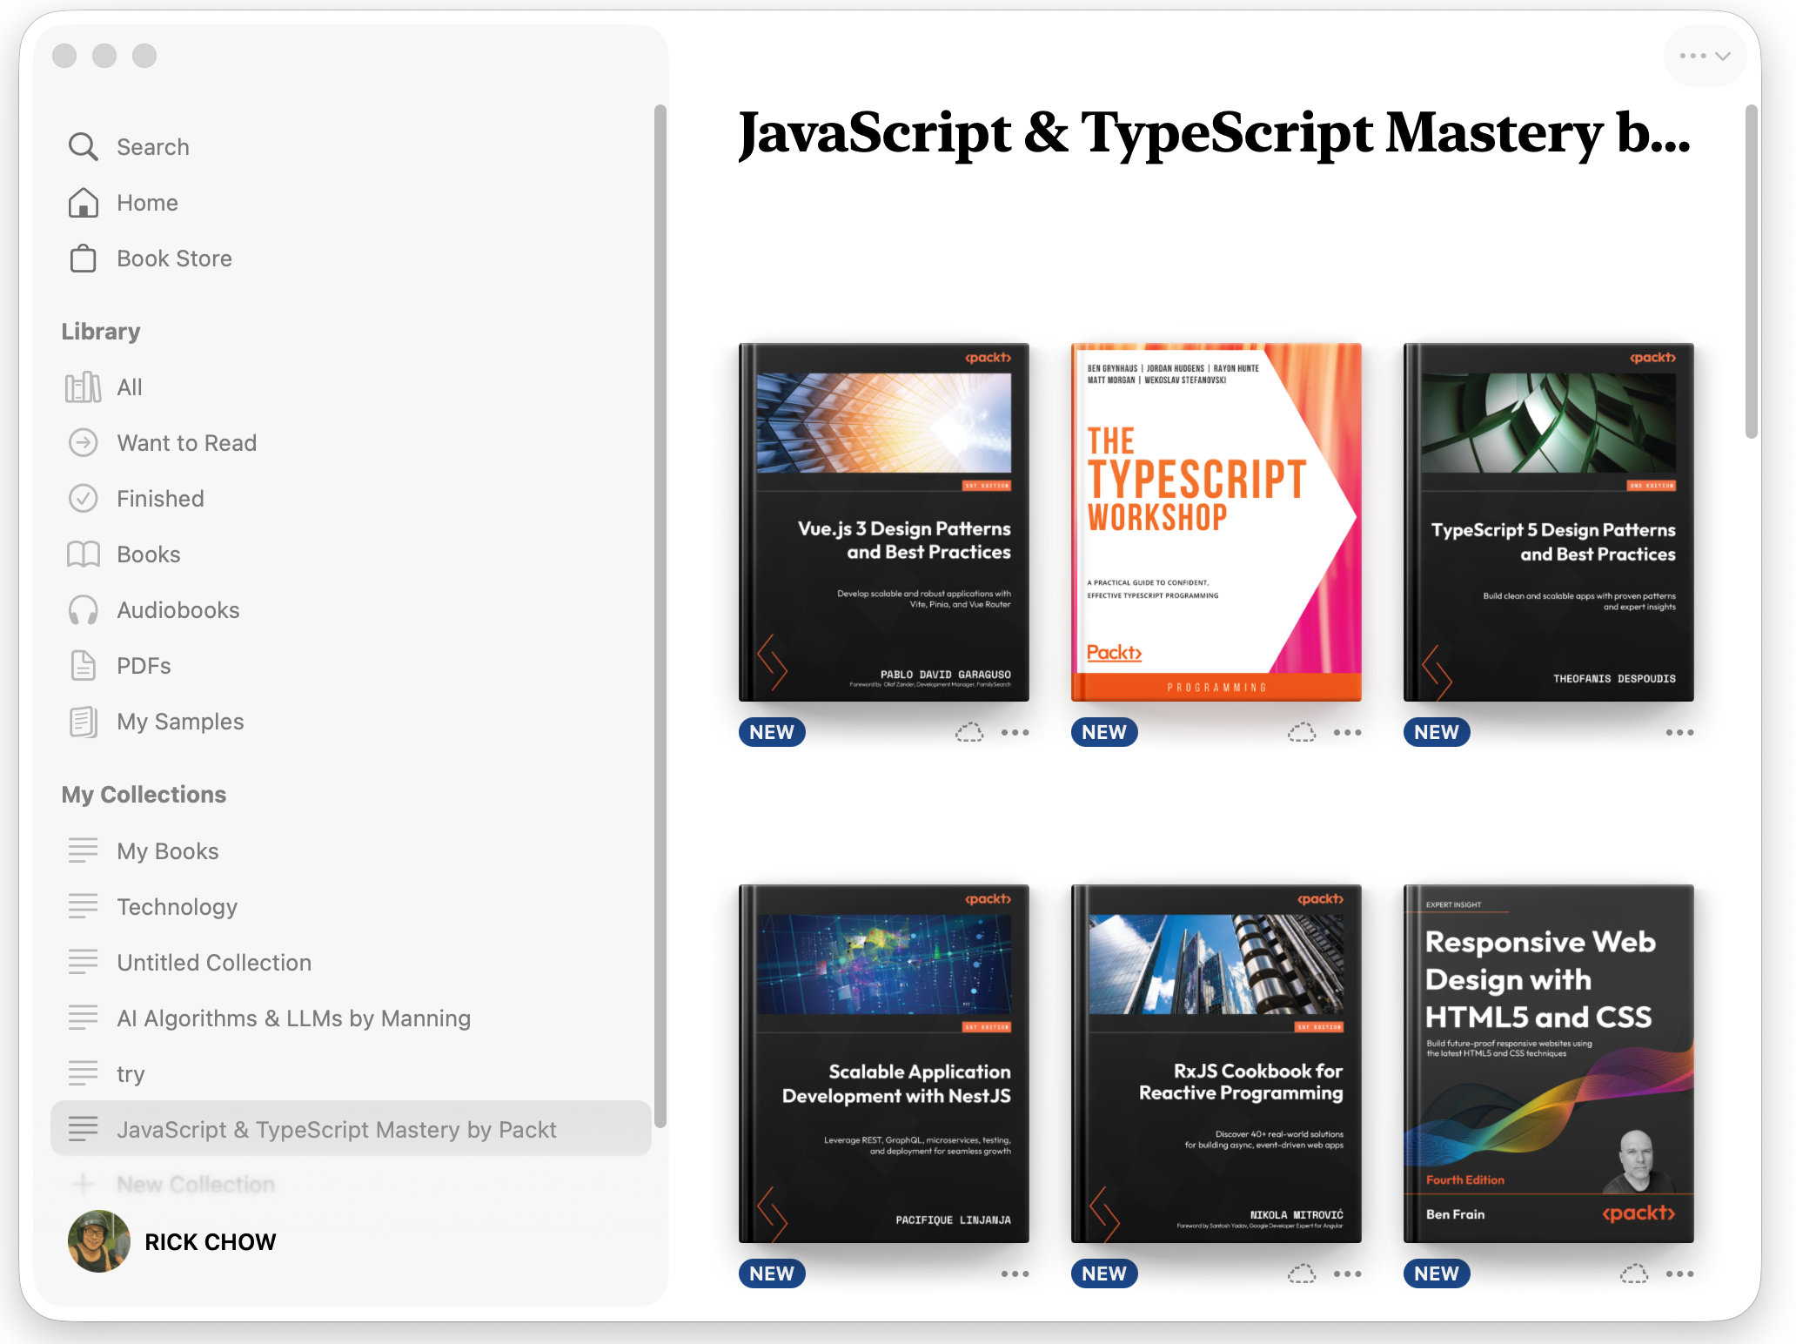Viewport: 1796px width, 1344px height.
Task: Click Audiobooks headphones icon
Action: [83, 610]
